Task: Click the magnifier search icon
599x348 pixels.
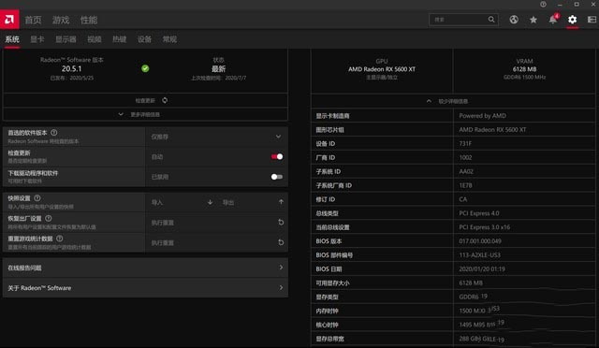Action: pyautogui.click(x=491, y=20)
